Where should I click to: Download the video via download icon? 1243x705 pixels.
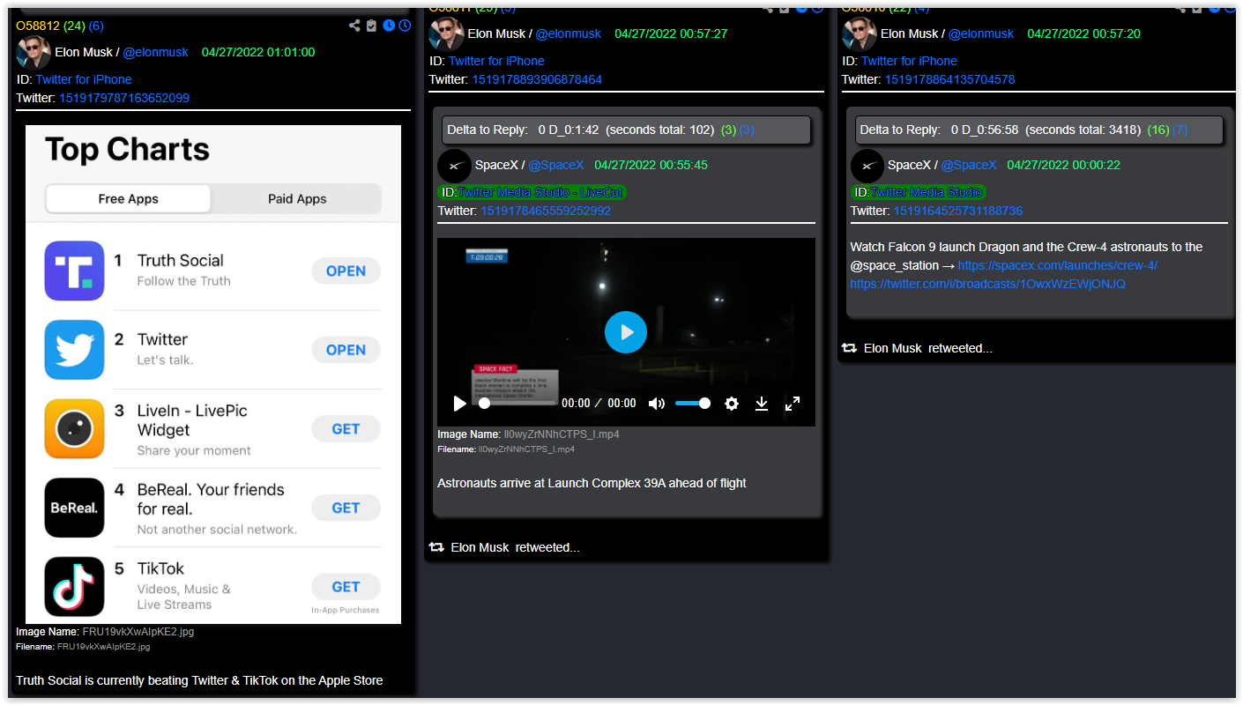click(x=762, y=403)
